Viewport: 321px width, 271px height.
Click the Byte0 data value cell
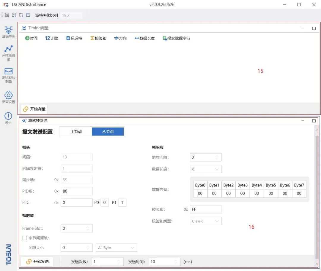[x=200, y=193]
